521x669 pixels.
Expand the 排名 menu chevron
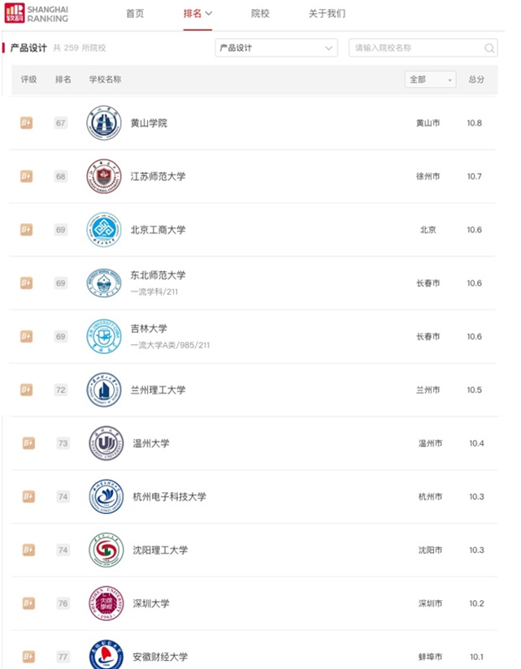click(208, 14)
